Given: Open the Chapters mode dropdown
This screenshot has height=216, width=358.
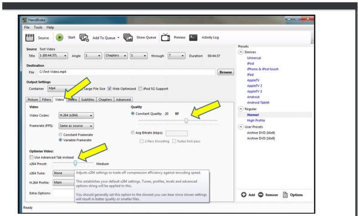Looking at the screenshot, I should pyautogui.click(x=116, y=56).
